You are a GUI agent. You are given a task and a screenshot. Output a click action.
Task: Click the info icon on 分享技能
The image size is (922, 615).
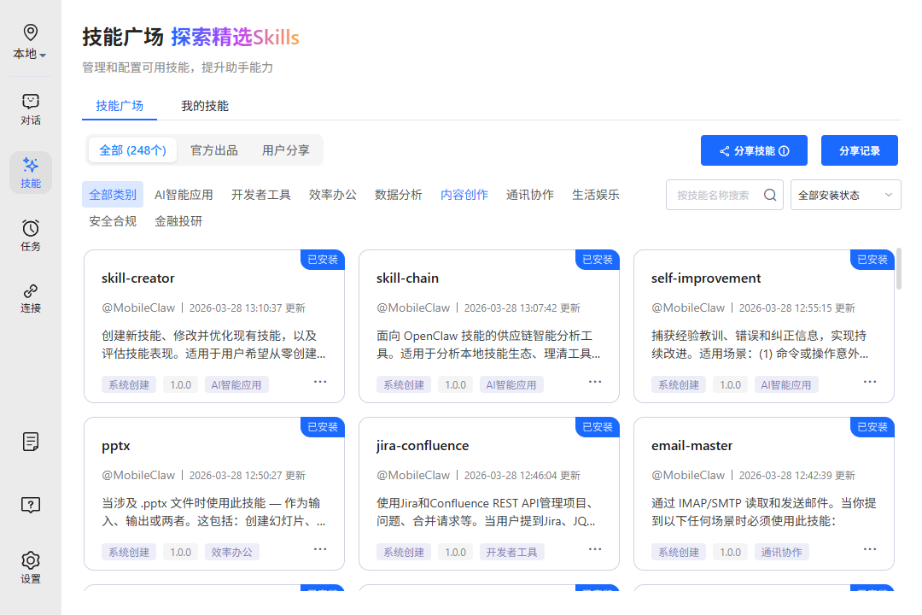[784, 151]
